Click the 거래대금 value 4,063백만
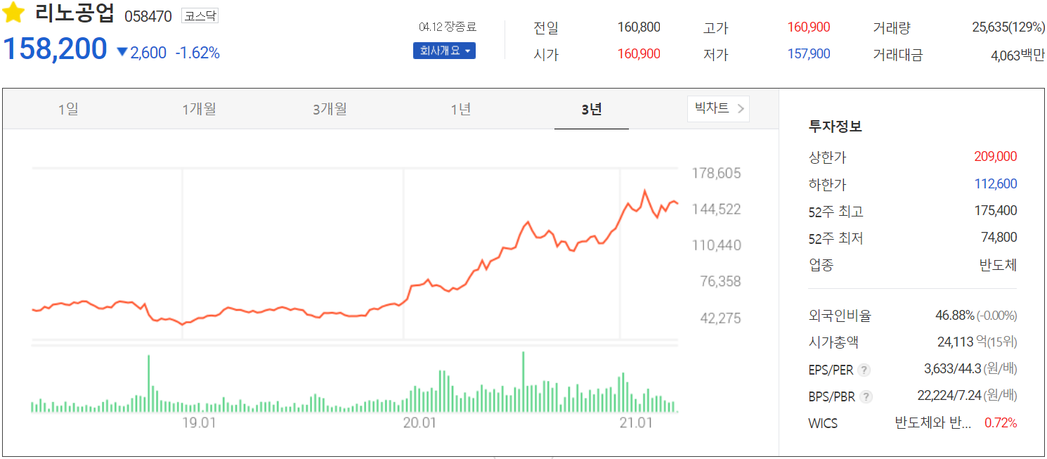Screen dimensions: 1047x459 [x=1018, y=55]
